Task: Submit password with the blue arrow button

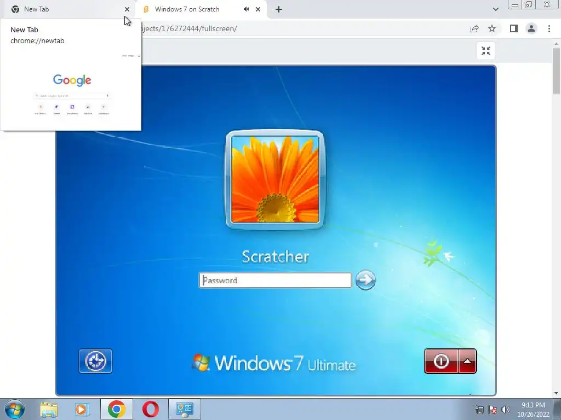Action: pyautogui.click(x=365, y=279)
